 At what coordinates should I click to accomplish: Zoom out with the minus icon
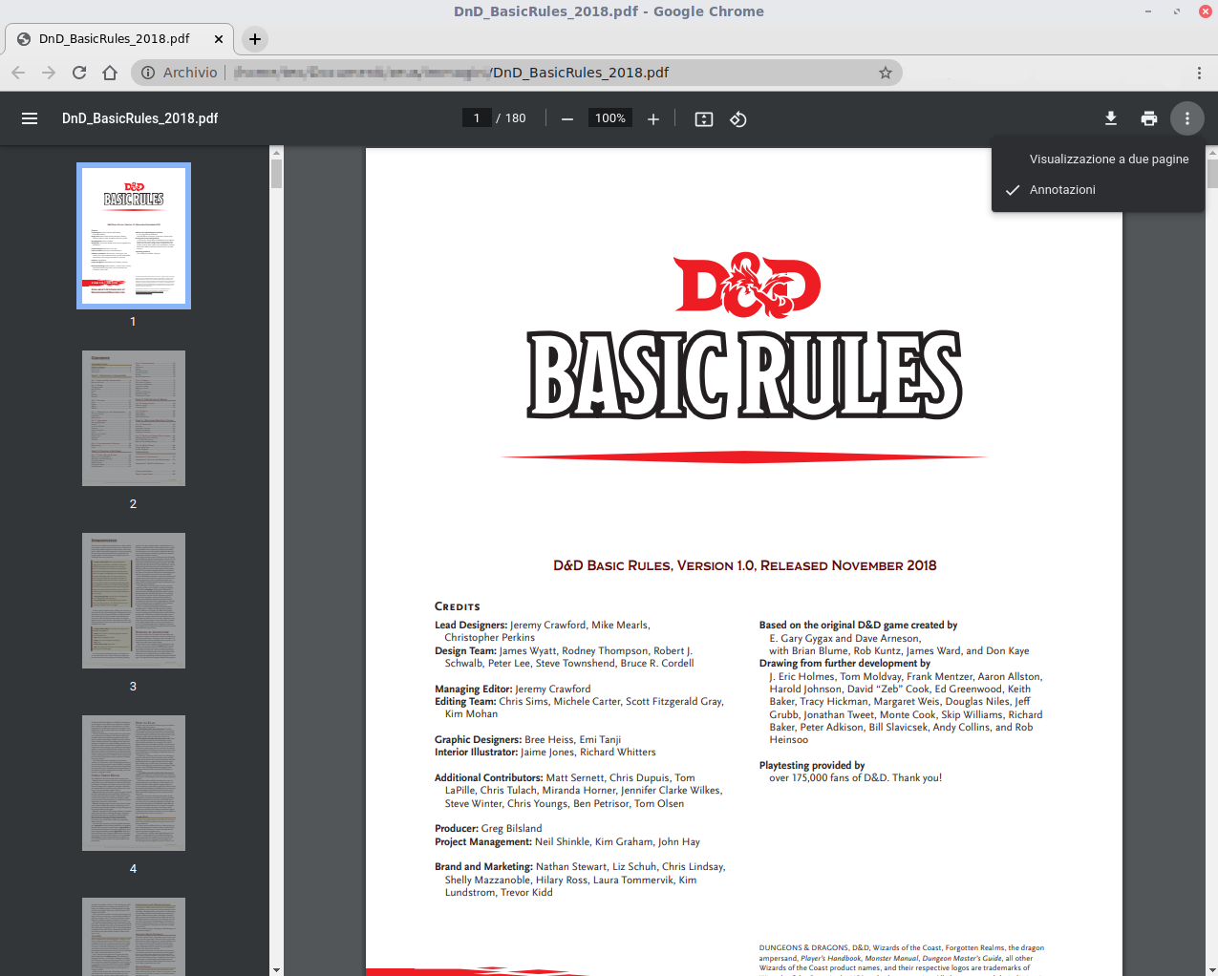point(567,119)
